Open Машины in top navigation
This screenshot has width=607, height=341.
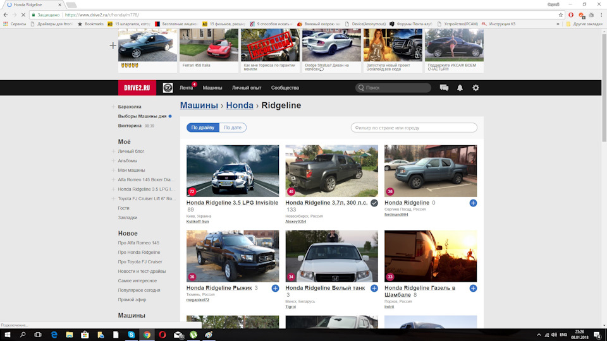(x=212, y=88)
